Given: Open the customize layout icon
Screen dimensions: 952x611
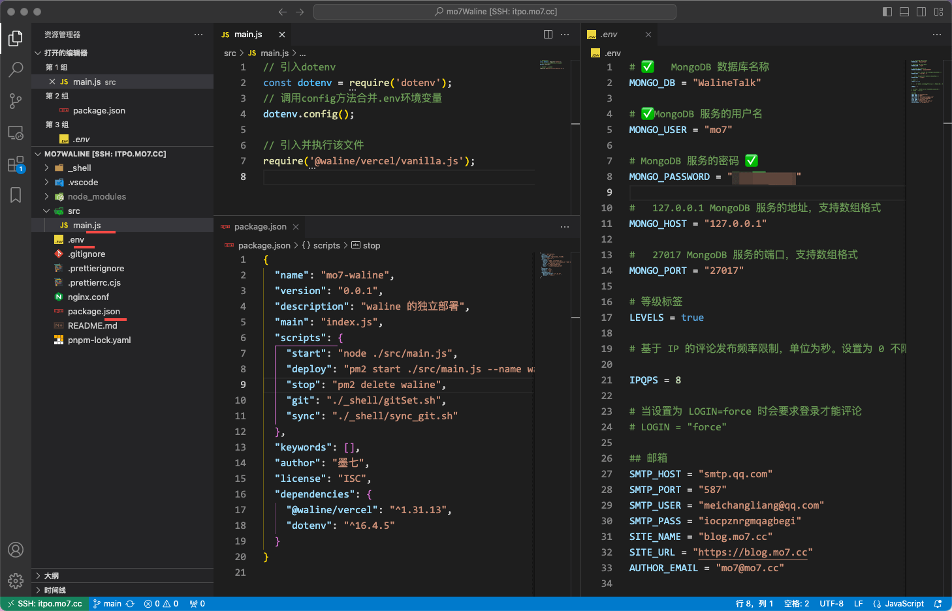Looking at the screenshot, I should (938, 12).
